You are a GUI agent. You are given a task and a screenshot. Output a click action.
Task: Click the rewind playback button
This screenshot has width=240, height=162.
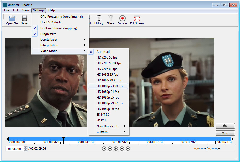[x=110, y=148]
